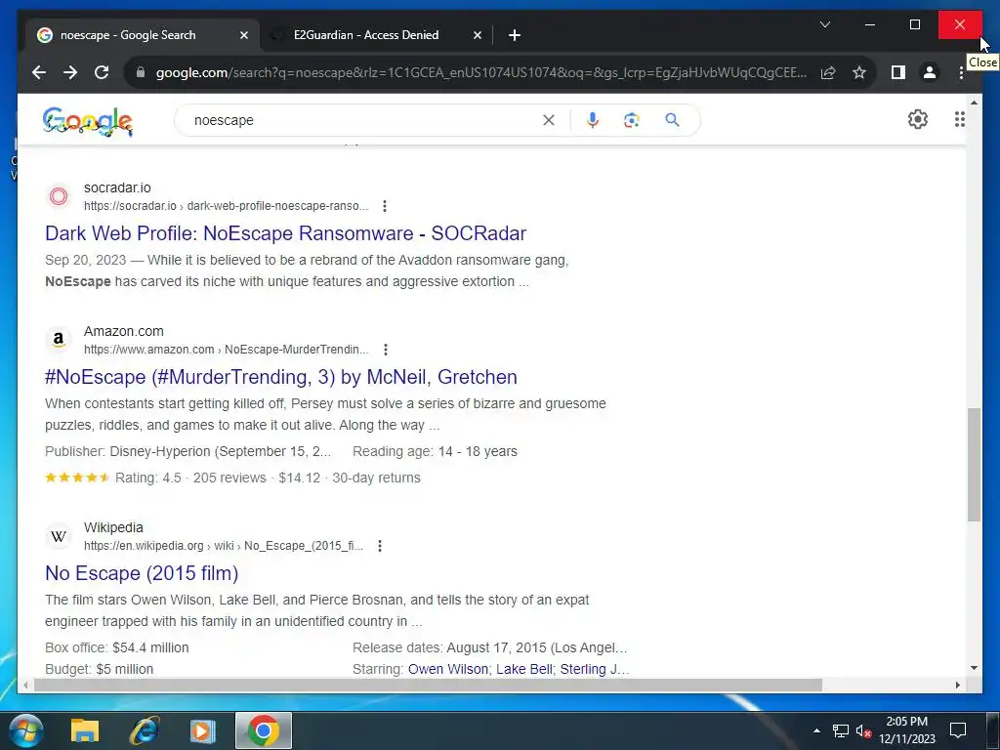Click the muted volume tray icon
This screenshot has height=750, width=1000.
click(x=863, y=730)
